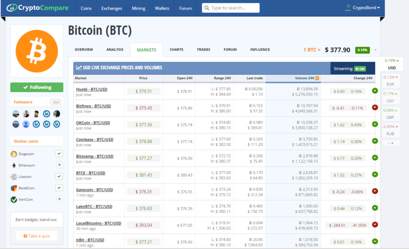The height and width of the screenshot is (249, 409).
Task: Open the Bitfinex - BTC/USD market link
Action: click(93, 106)
